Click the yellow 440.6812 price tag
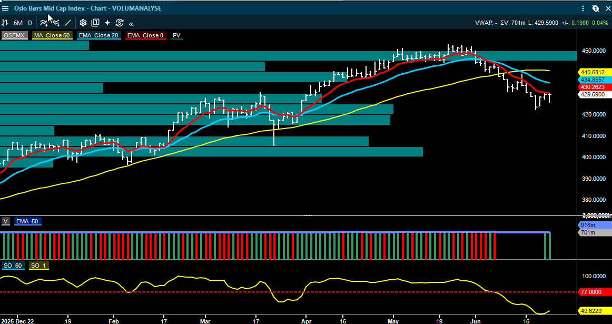The height and width of the screenshot is (324, 612). click(x=594, y=72)
